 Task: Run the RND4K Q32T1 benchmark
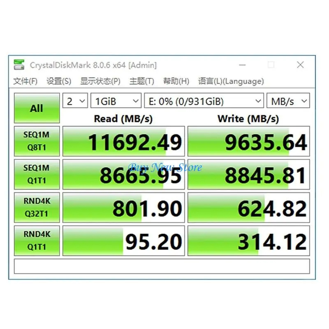(37, 208)
